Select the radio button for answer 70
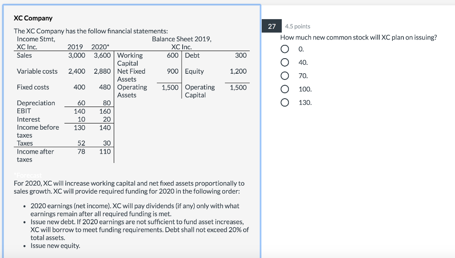Viewport: 455px width, 258px height. (285, 75)
